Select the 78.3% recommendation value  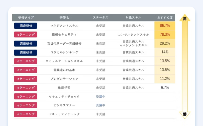coord(165,35)
